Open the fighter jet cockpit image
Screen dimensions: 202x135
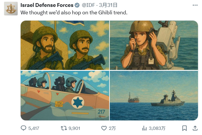pos(65,95)
